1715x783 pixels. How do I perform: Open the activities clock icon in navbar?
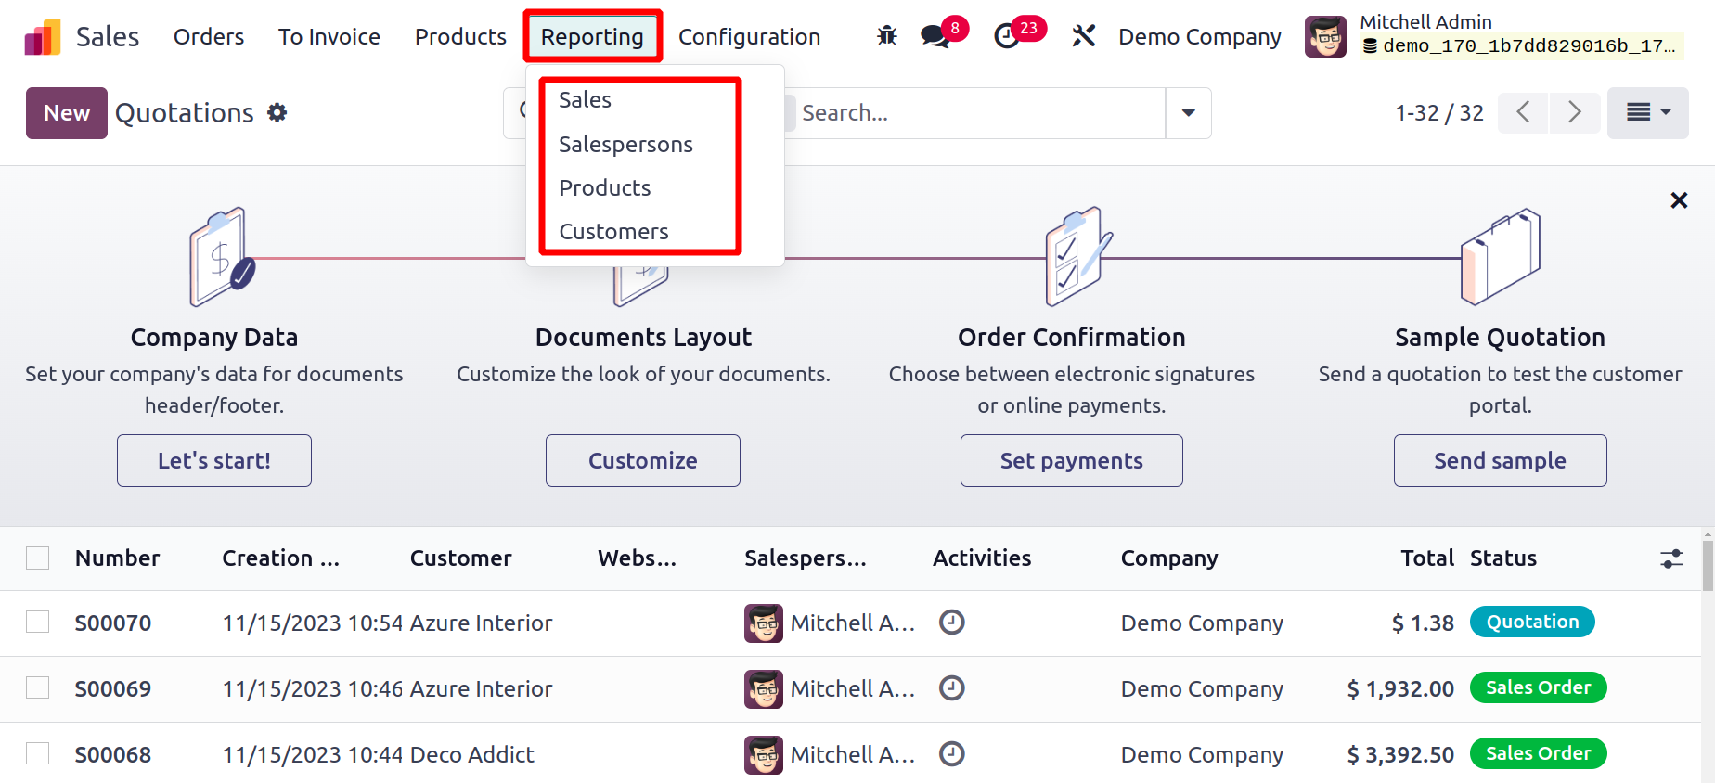tap(1007, 36)
